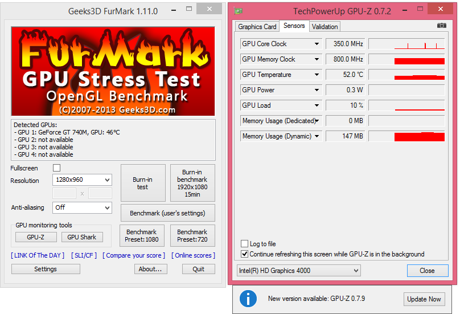Switch to the Graphics Card tab
Viewport: 460px width, 314px height.
pyautogui.click(x=257, y=26)
